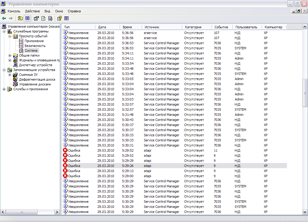Open the Действие menu

32,11
